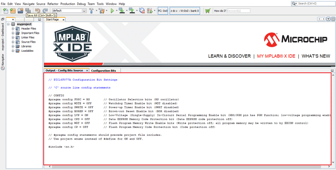This screenshot has width=336, height=170.
Task: Expand the Important Files node
Action: coord(13,33)
